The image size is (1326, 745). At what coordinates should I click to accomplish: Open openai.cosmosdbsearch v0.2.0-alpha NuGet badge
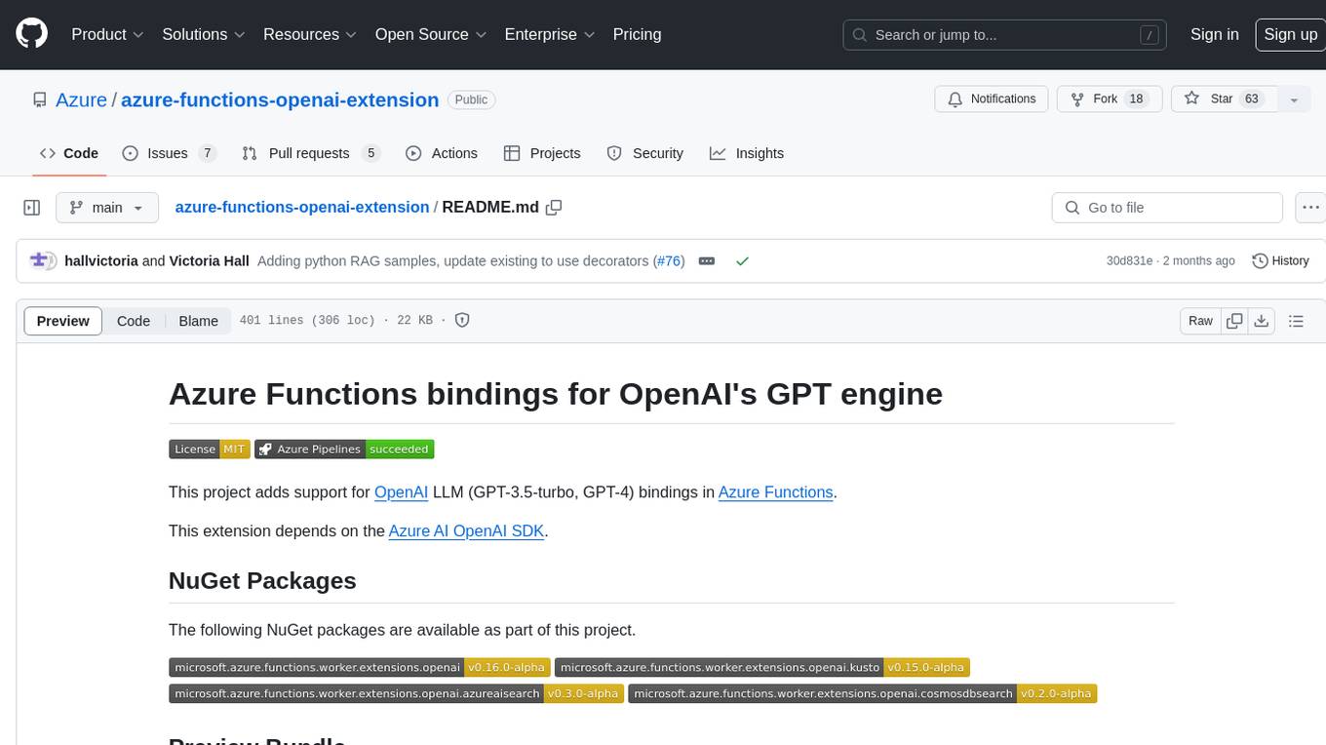click(863, 694)
